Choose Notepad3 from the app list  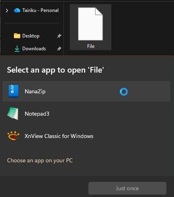click(86, 114)
